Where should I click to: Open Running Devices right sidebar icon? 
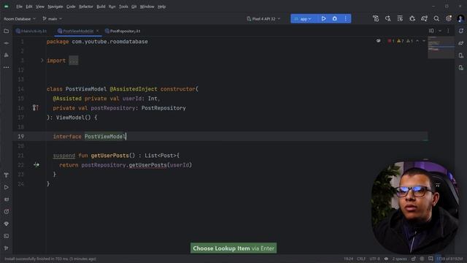point(461,68)
